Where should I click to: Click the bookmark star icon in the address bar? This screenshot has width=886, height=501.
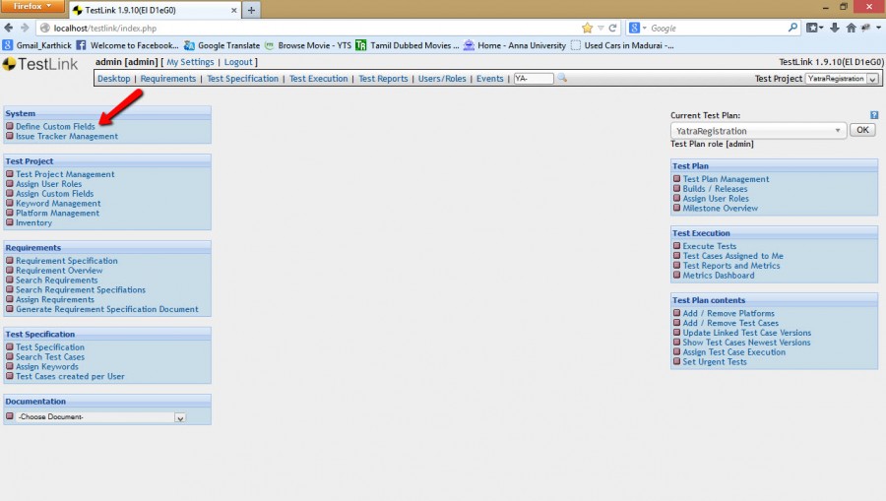click(587, 28)
